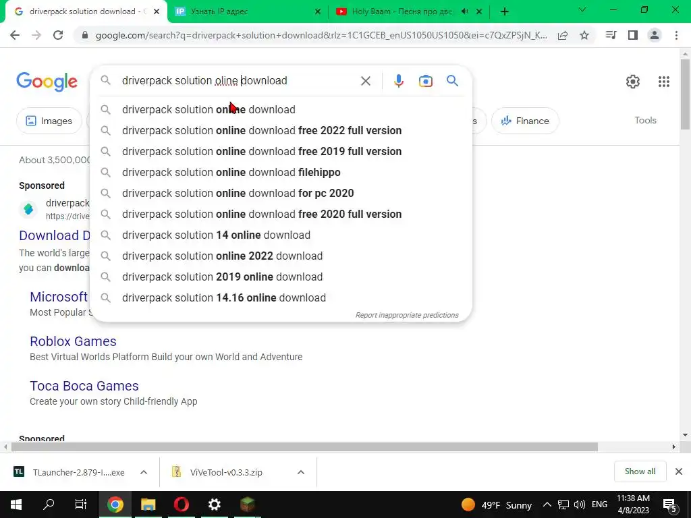
Task: Reload the page
Action: (58, 35)
